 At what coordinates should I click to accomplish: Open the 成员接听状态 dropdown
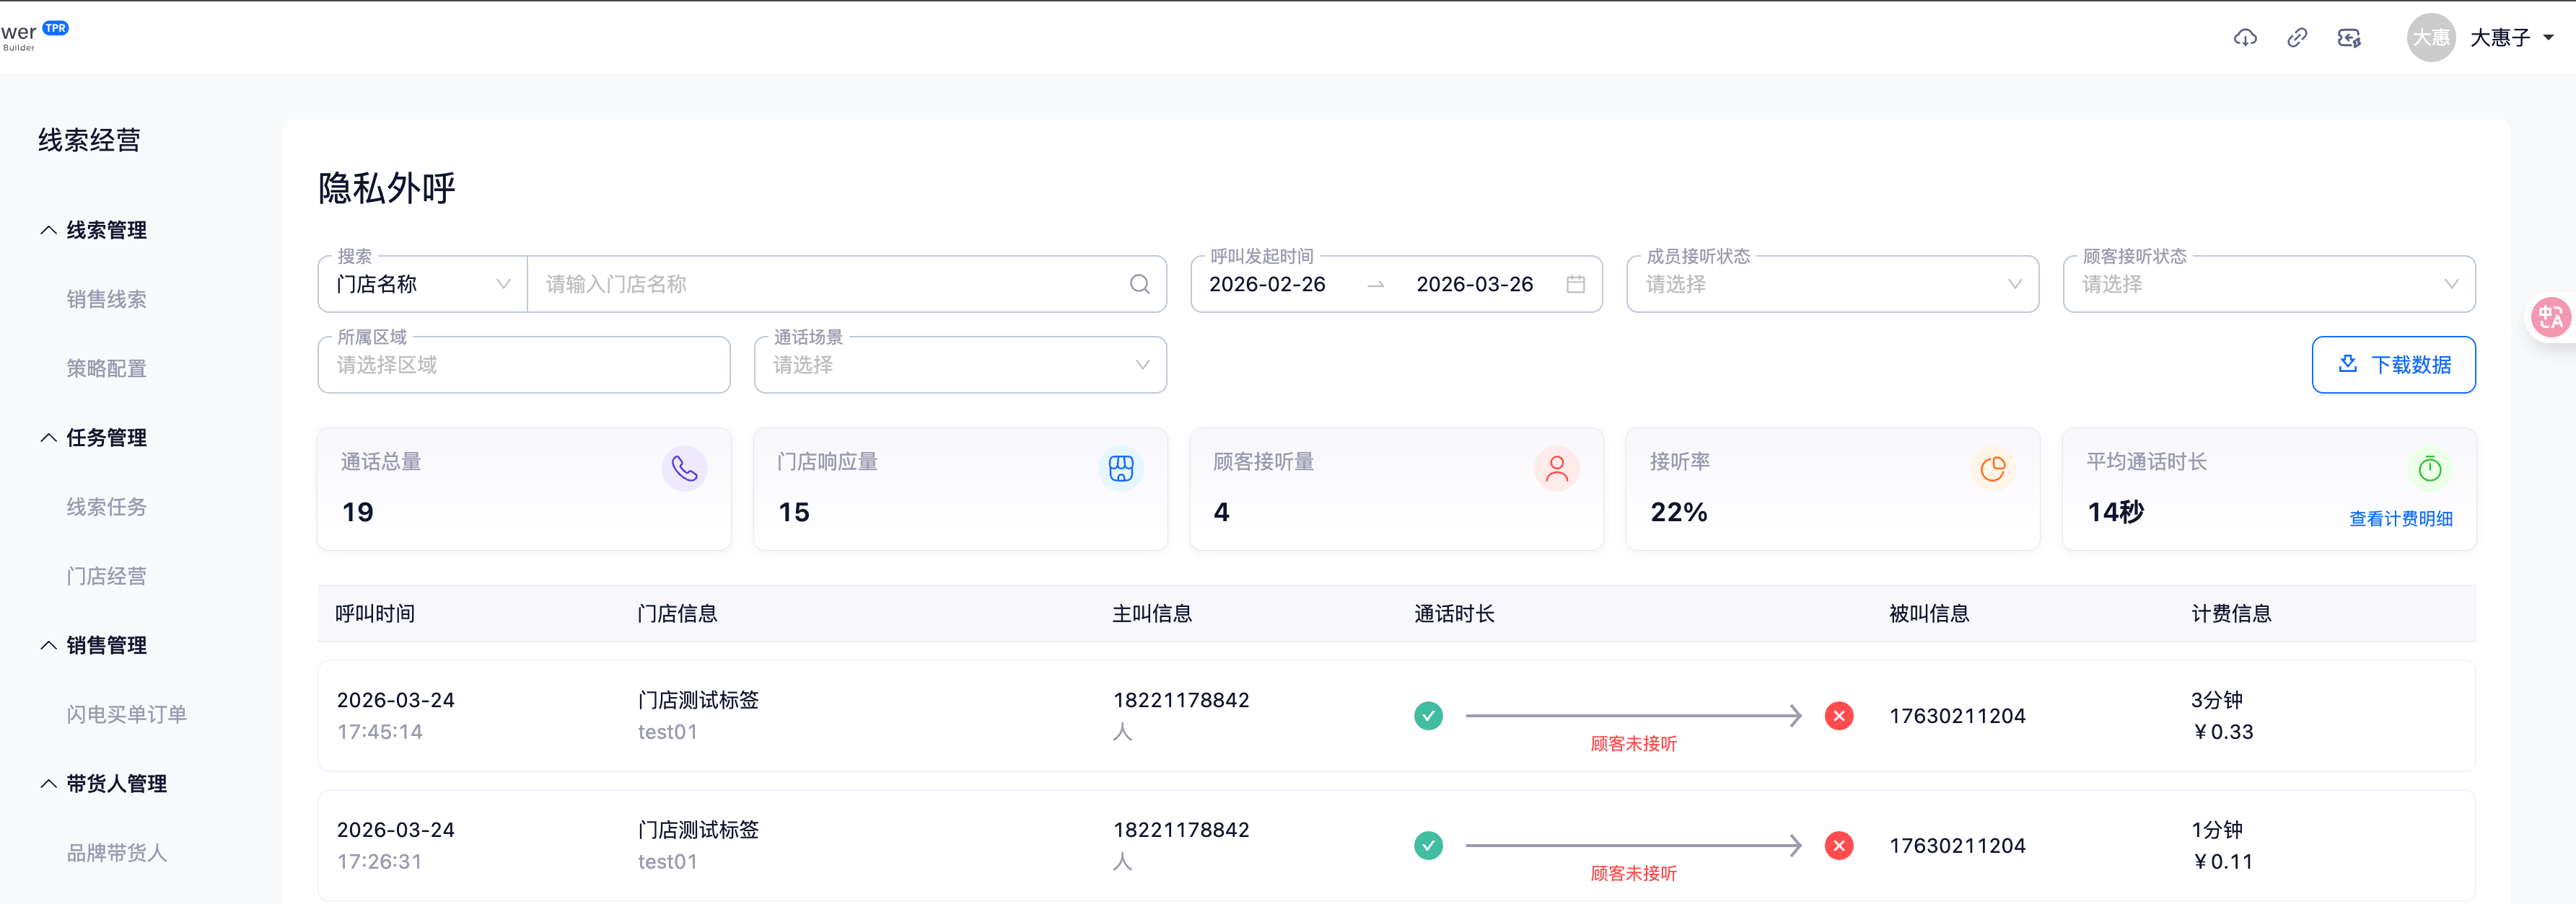click(1832, 285)
